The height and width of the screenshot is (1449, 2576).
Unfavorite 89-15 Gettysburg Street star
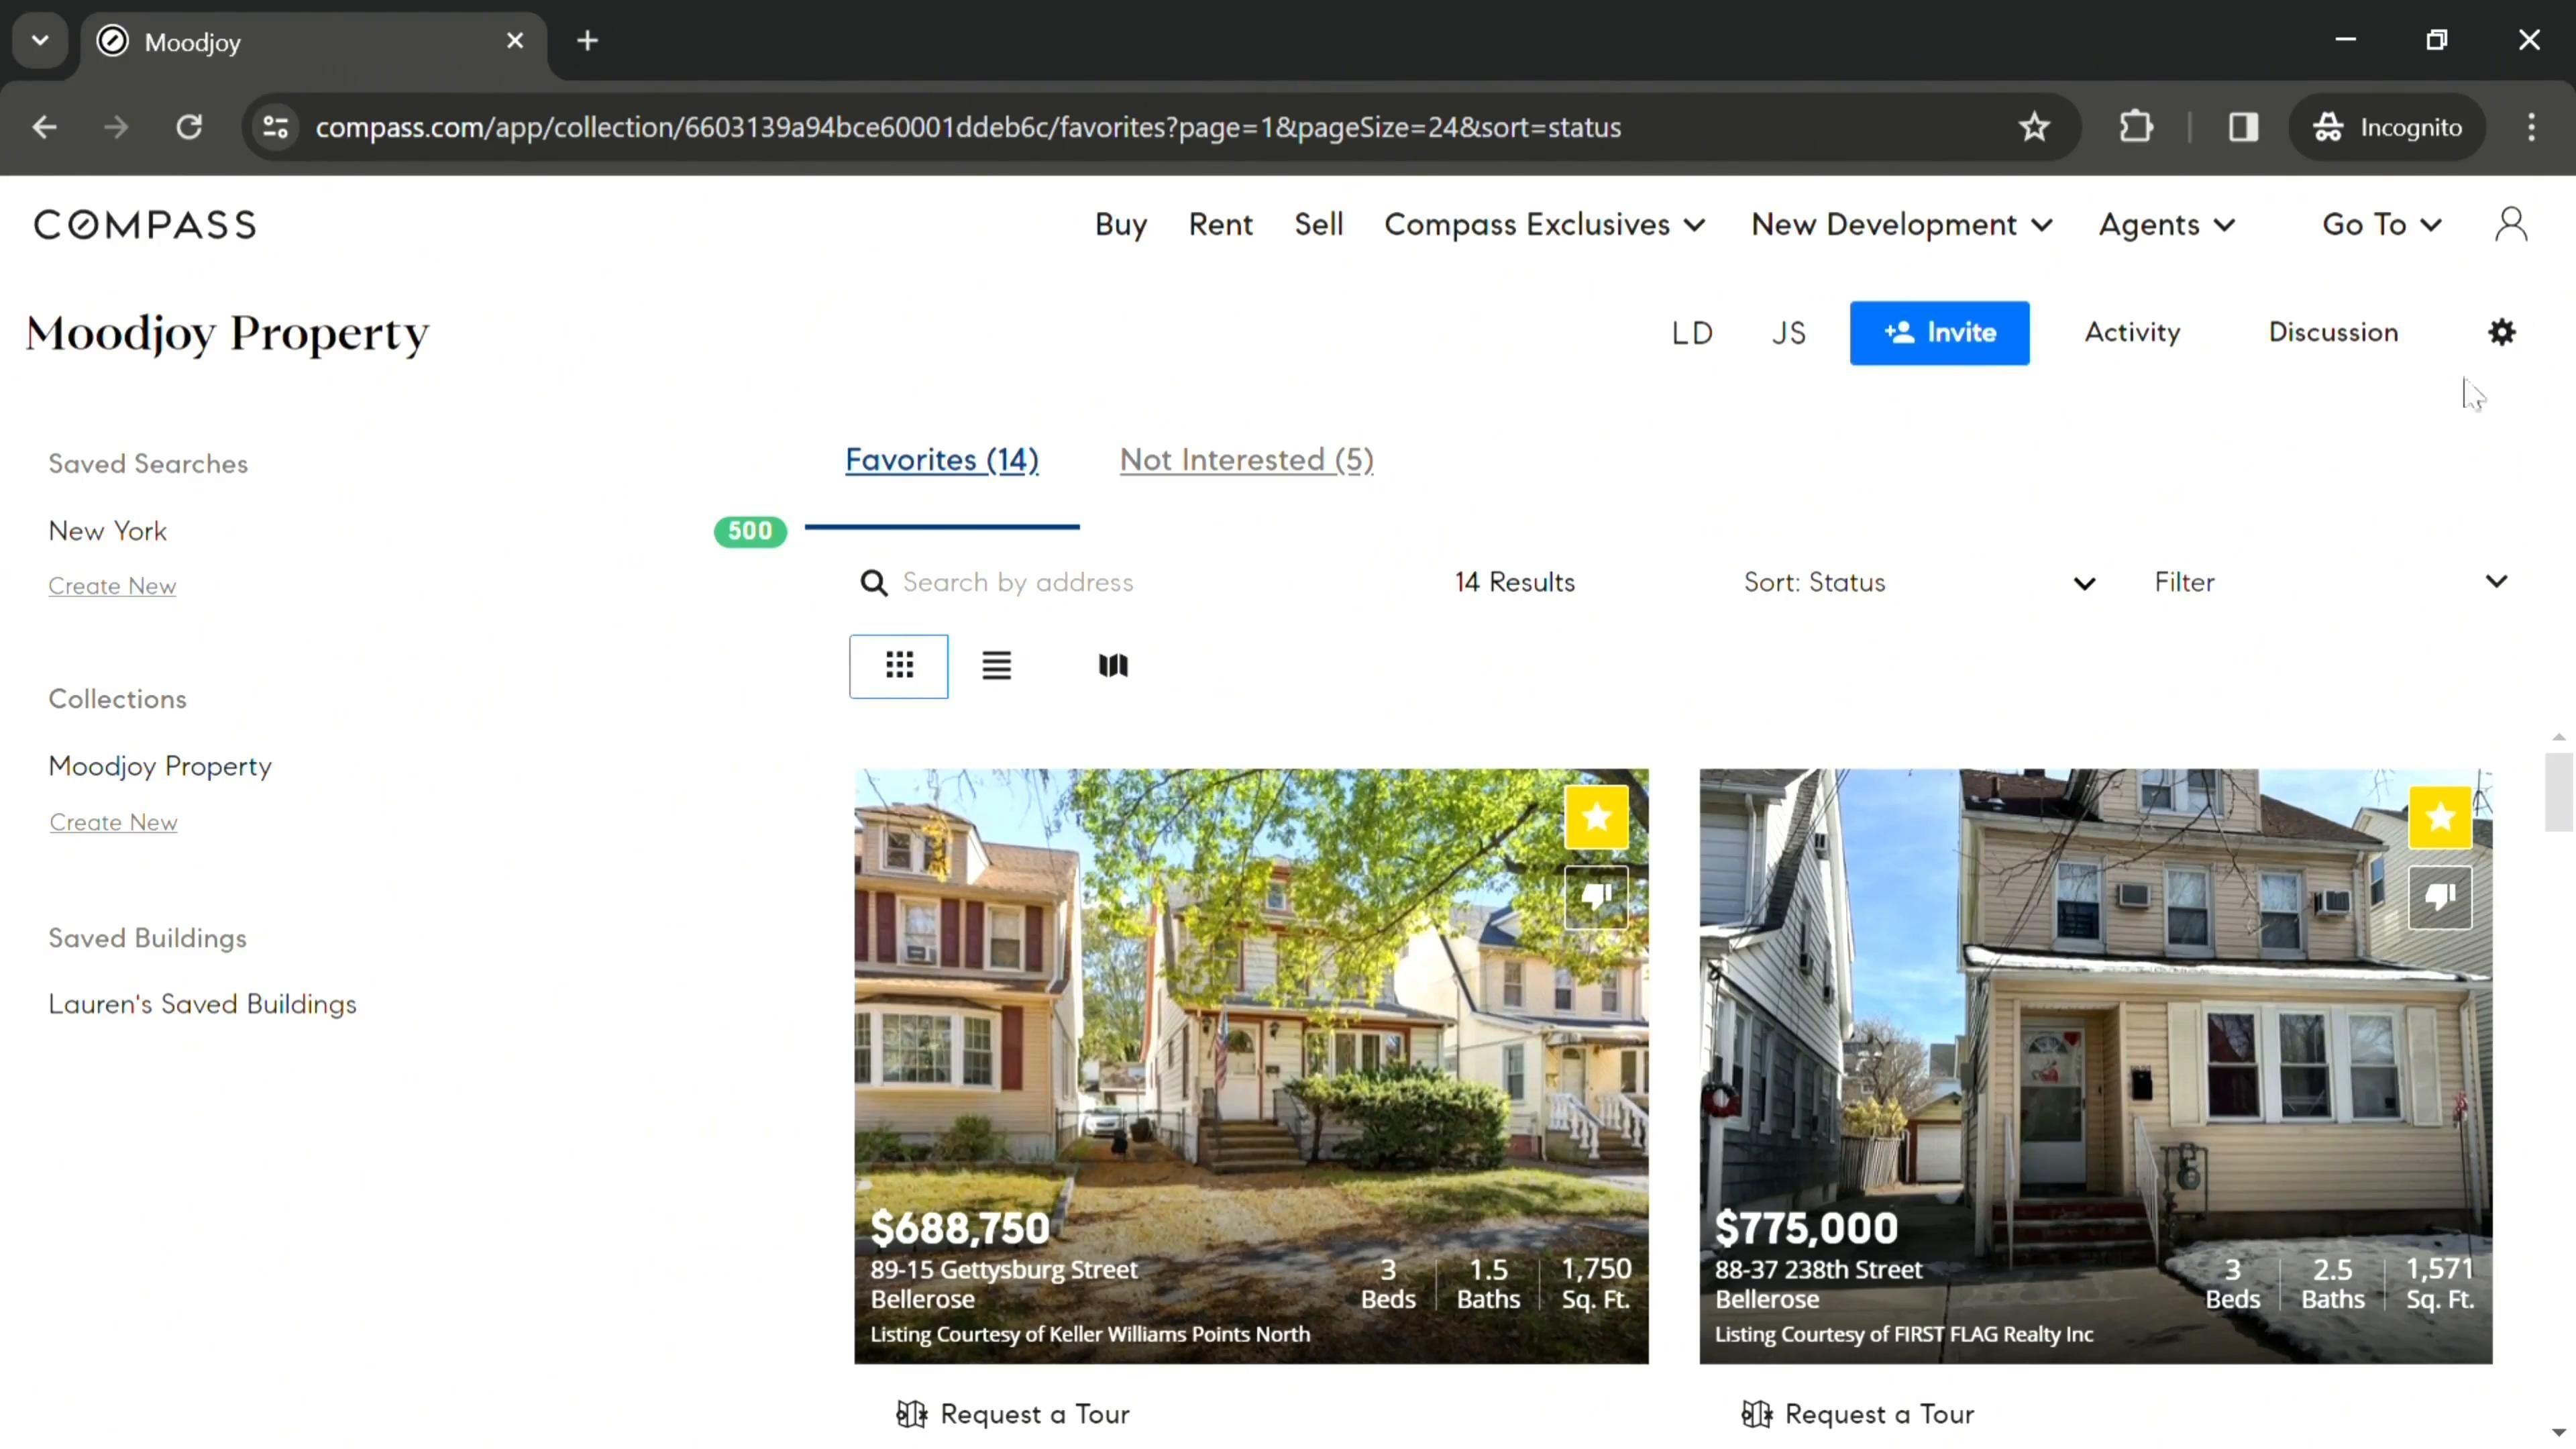1596,817
